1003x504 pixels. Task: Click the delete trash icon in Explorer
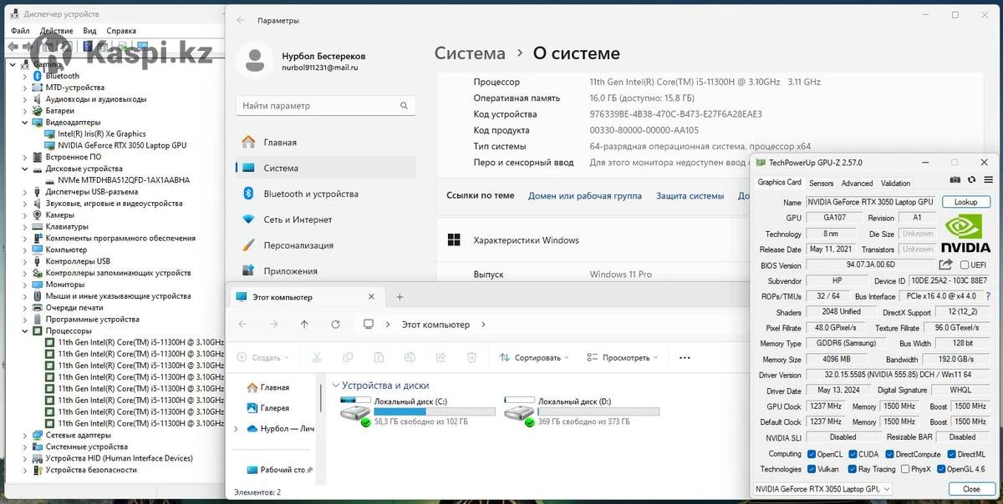click(x=471, y=357)
